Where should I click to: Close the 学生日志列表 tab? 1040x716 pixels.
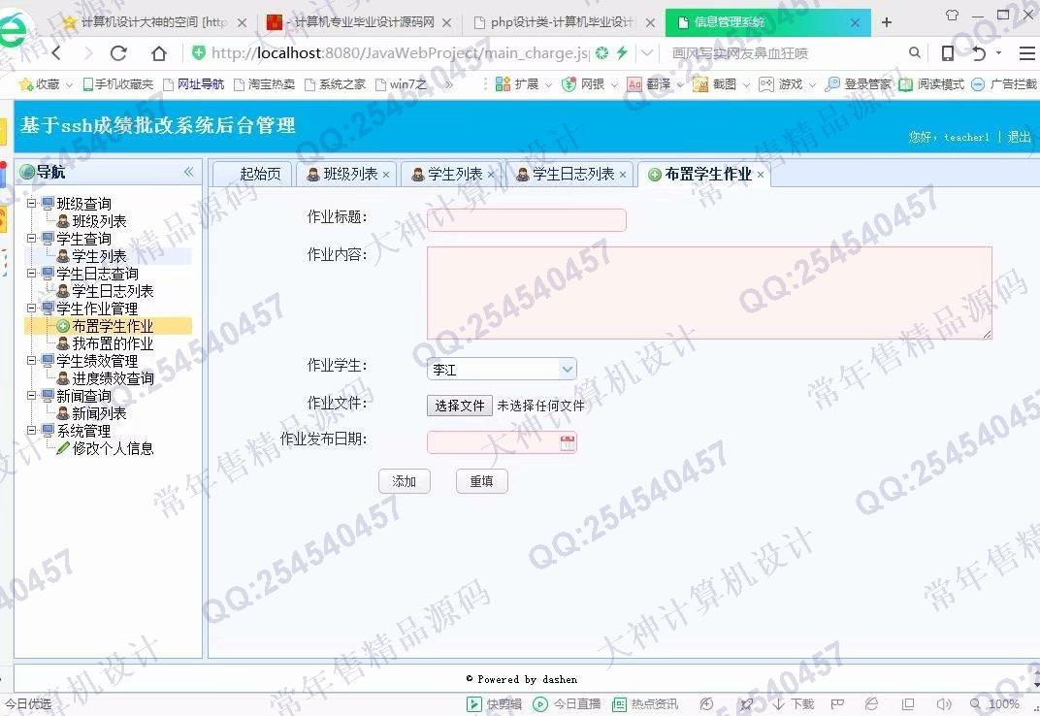pos(623,175)
